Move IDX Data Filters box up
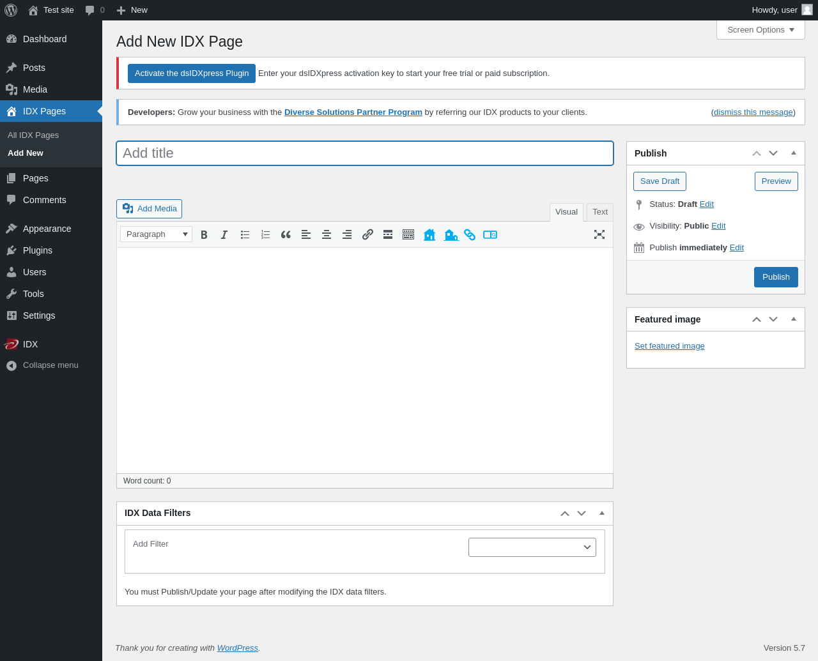818x661 pixels. click(x=565, y=513)
